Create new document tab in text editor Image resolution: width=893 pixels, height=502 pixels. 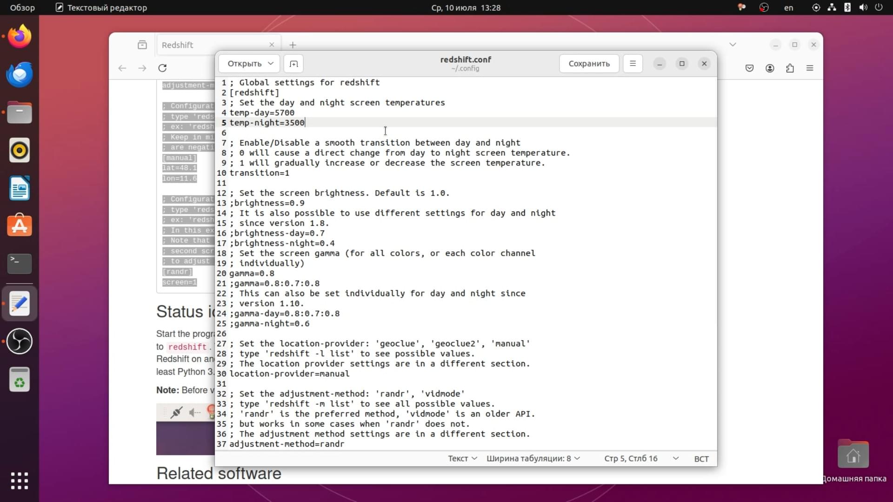[293, 64]
